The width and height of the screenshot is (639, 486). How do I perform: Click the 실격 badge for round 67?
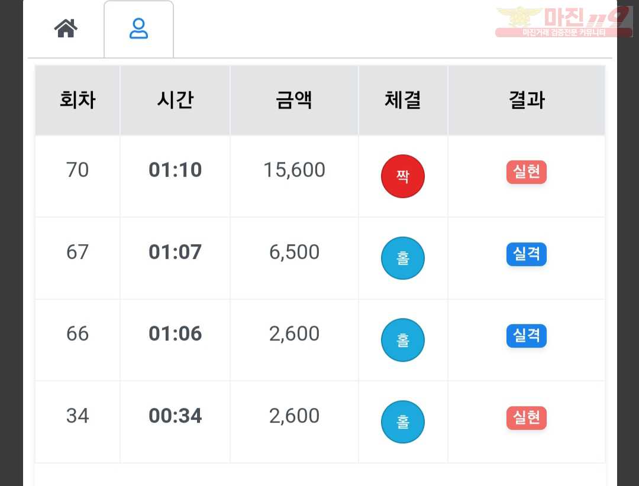tap(526, 254)
